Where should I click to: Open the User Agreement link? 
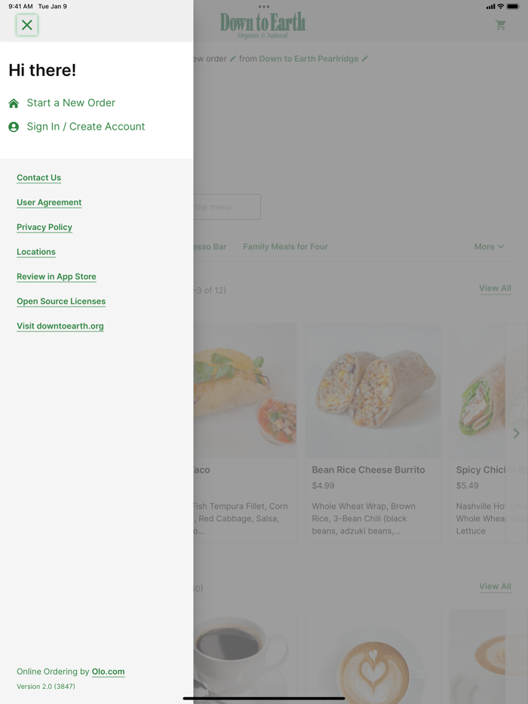[x=49, y=203]
